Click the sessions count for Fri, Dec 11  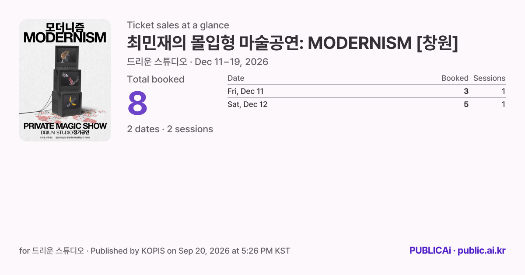tap(504, 91)
